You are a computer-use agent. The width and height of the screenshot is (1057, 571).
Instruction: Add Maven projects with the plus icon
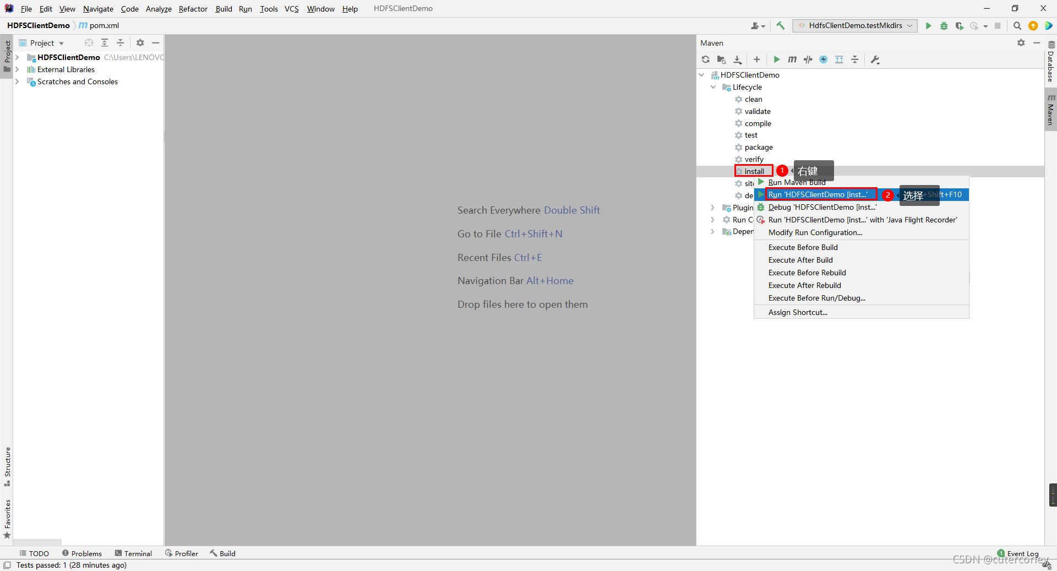(x=757, y=59)
